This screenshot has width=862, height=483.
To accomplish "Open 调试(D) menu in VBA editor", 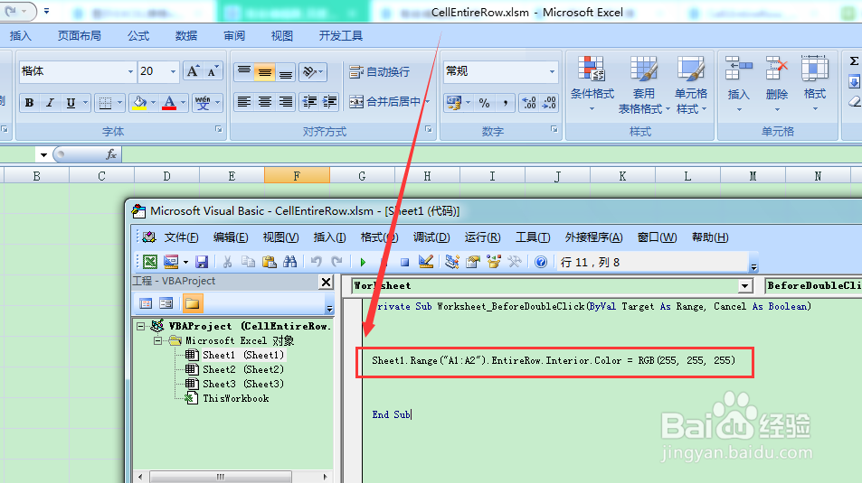I will click(431, 237).
